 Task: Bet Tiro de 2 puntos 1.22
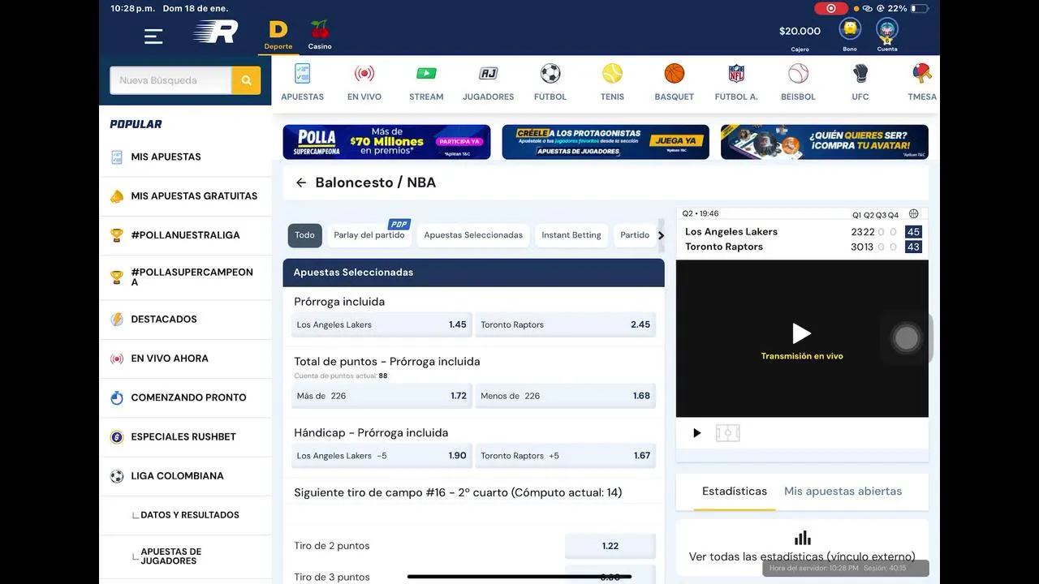[x=610, y=546]
